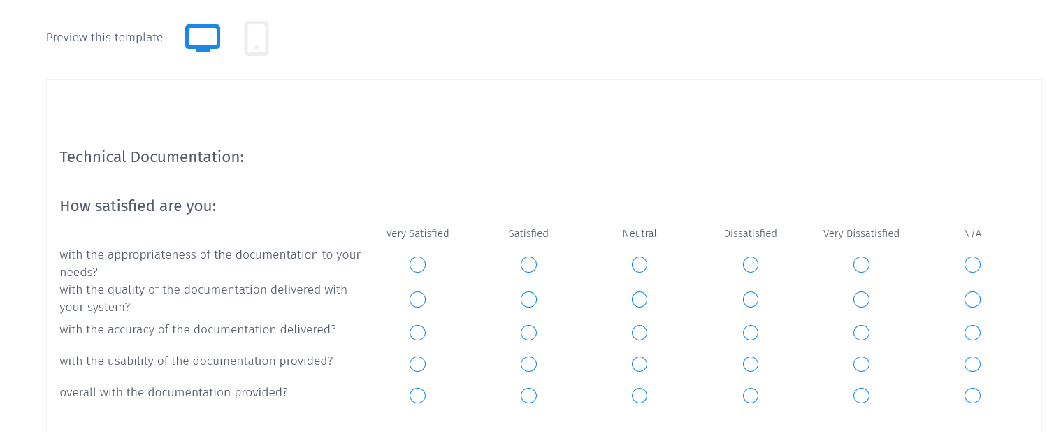The height and width of the screenshot is (432, 1047).
Task: Select Neutral for documentation quality delivered
Action: [x=640, y=299]
